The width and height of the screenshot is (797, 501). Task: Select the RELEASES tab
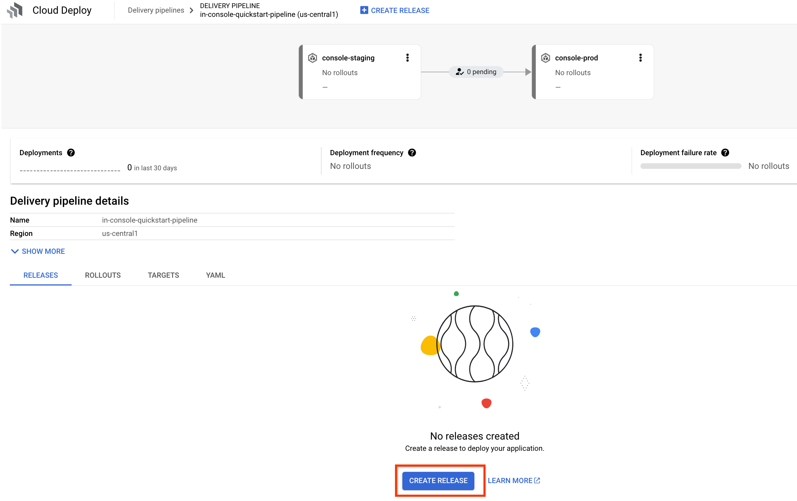pos(40,275)
